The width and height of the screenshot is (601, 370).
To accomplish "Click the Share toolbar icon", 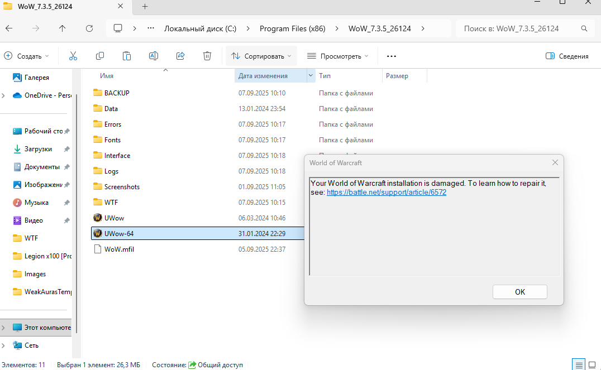I will pyautogui.click(x=180, y=56).
